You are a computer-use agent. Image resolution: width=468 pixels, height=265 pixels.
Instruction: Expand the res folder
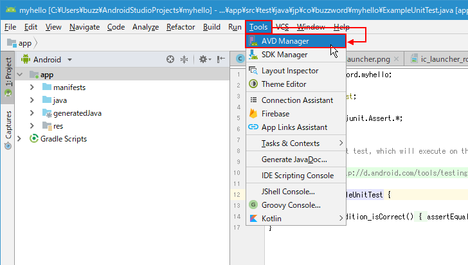(x=32, y=126)
